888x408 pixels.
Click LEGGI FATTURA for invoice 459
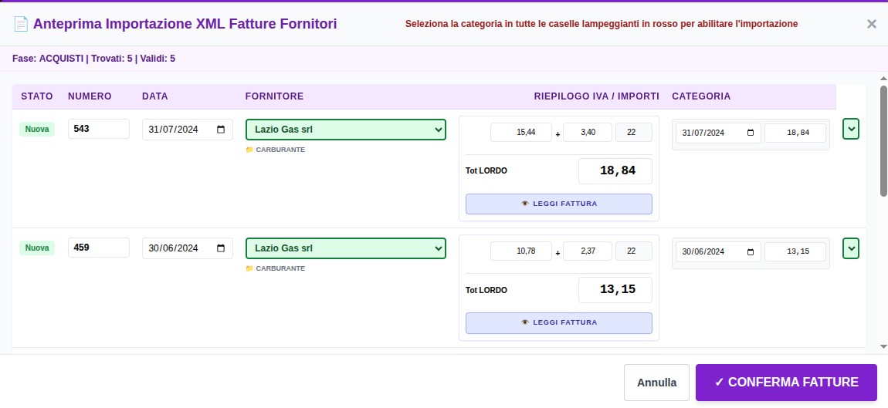pyautogui.click(x=558, y=322)
